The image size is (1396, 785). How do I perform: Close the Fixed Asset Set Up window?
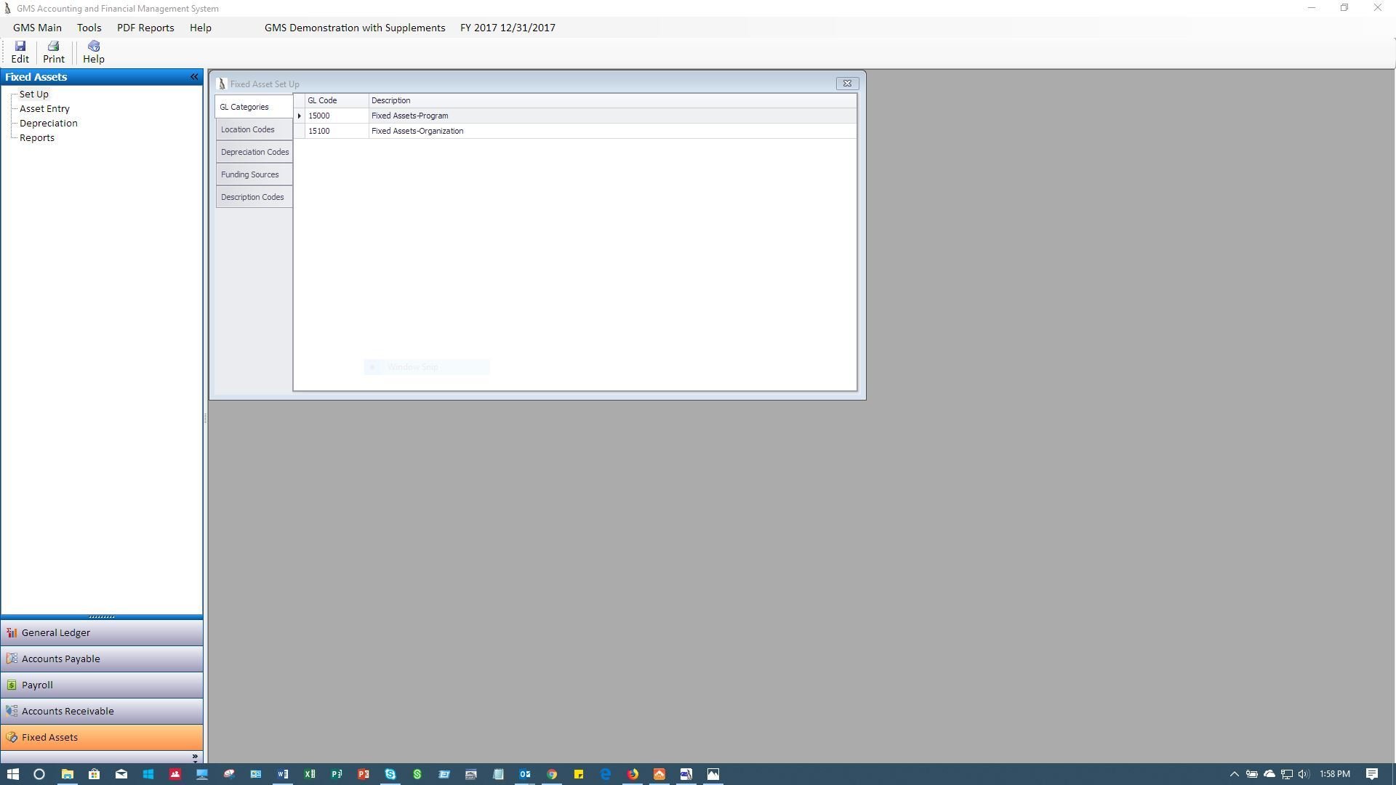846,84
